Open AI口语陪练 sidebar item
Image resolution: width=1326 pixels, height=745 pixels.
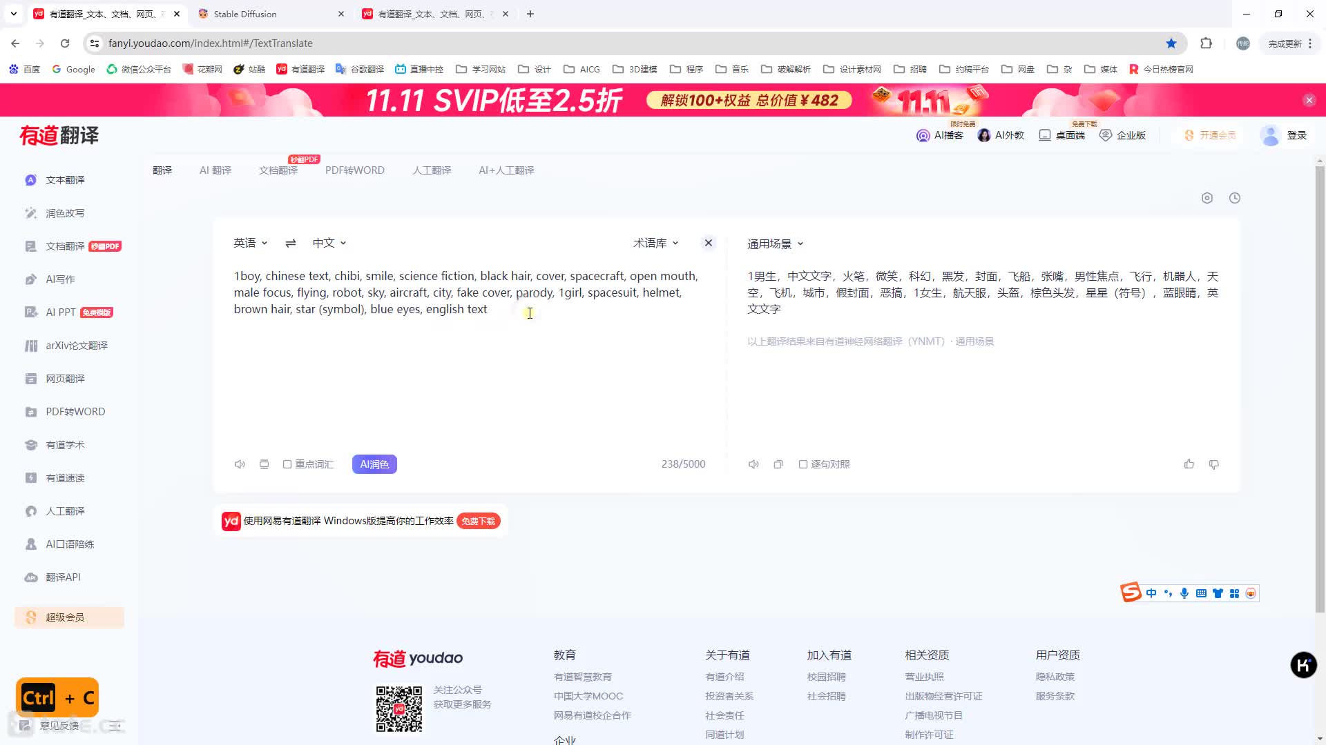tap(70, 544)
